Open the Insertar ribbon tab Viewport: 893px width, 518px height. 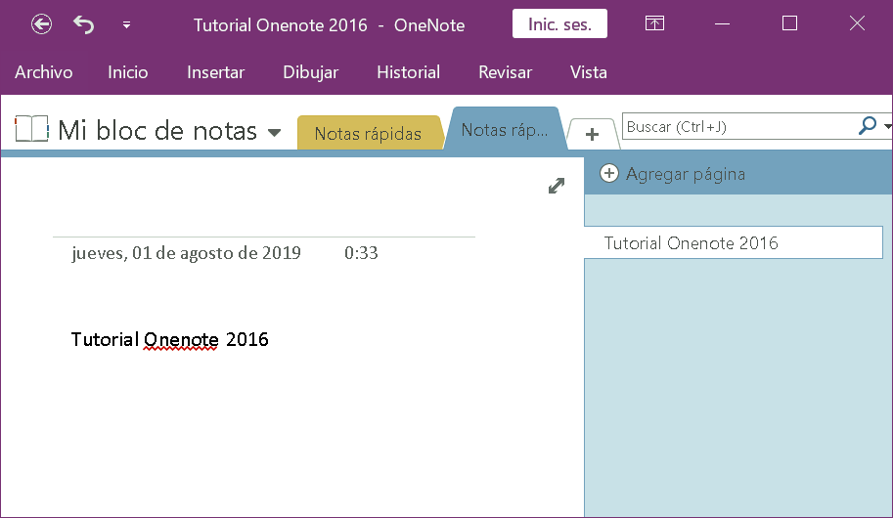pyautogui.click(x=216, y=72)
